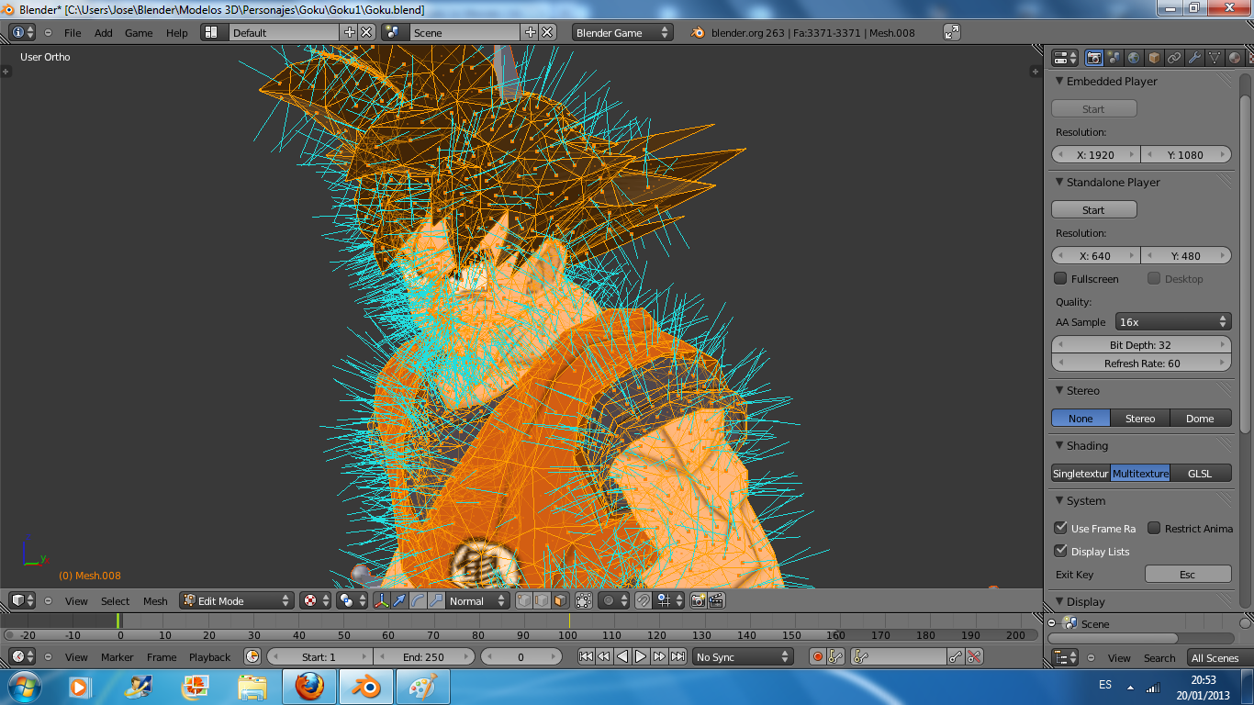Launch Firefox from the taskbar
Image resolution: width=1254 pixels, height=705 pixels.
coord(309,687)
